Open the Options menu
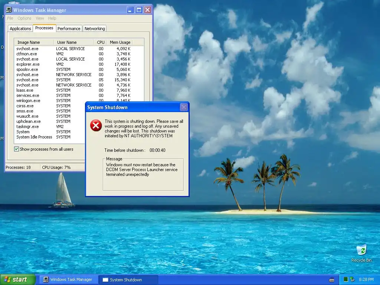Image resolution: width=380 pixels, height=285 pixels. (x=24, y=18)
